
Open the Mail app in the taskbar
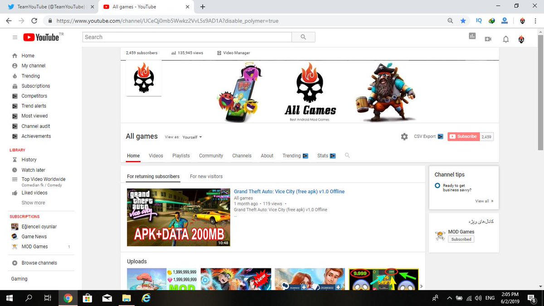click(107, 298)
